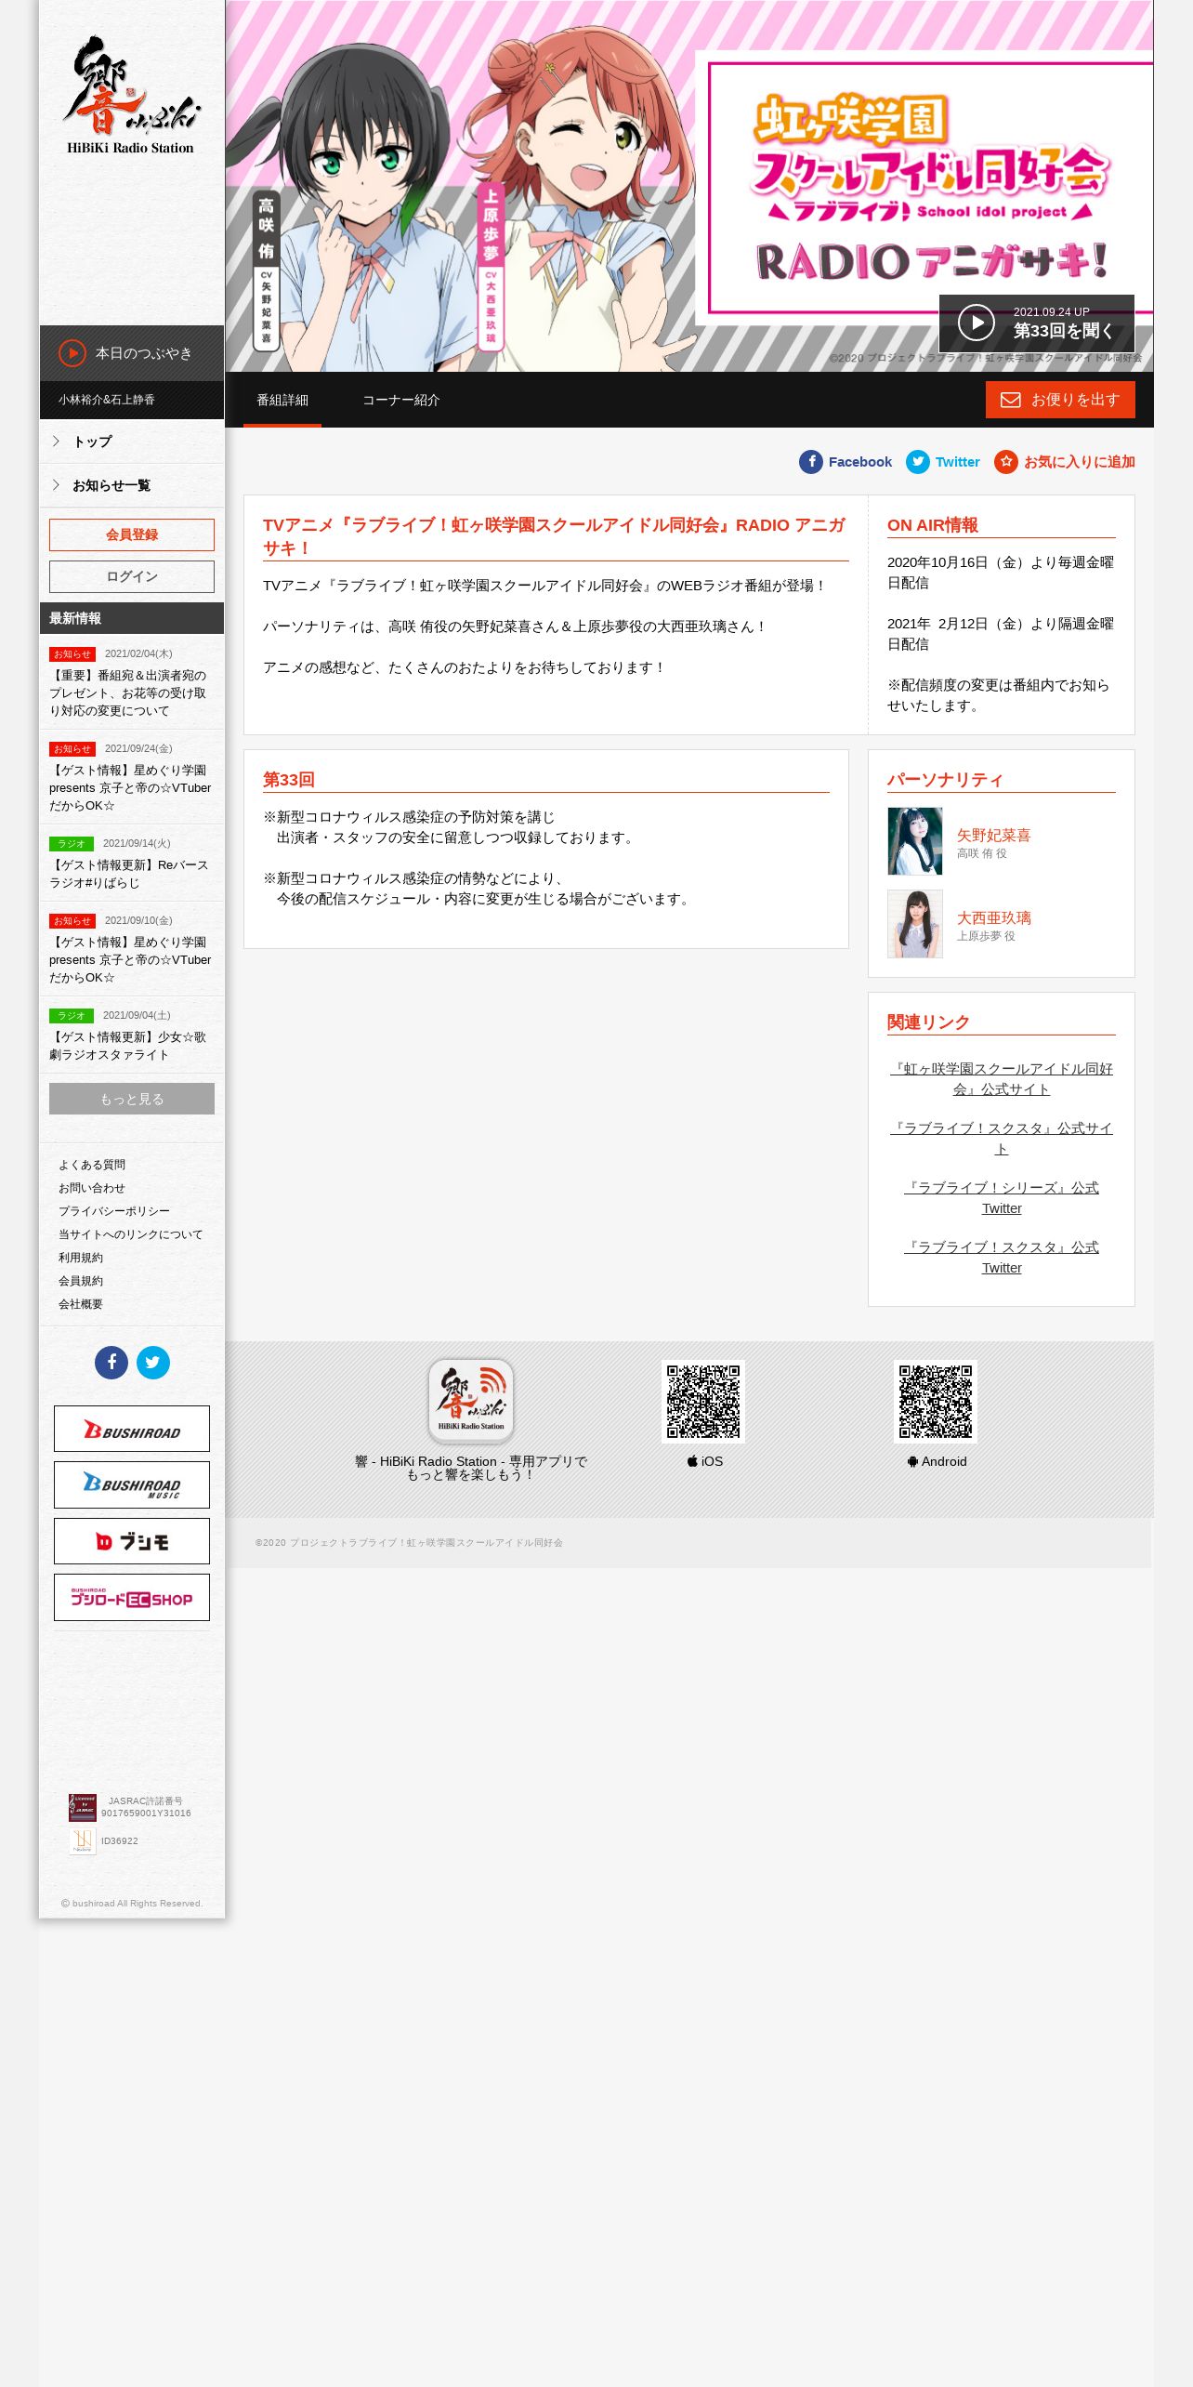The width and height of the screenshot is (1193, 2387).
Task: Click the iOS QR code
Action: 703,1402
